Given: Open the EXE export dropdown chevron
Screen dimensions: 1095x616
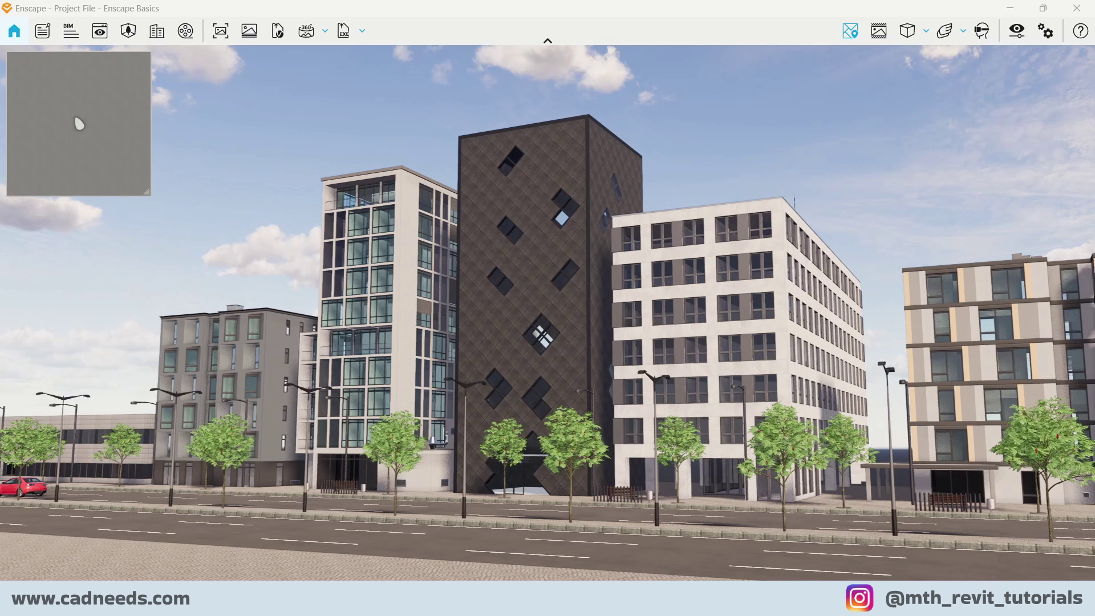Looking at the screenshot, I should coord(362,31).
